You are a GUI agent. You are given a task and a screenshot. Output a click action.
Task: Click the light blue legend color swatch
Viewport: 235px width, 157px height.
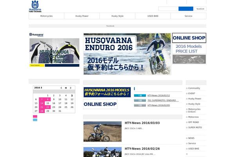pos(35,120)
